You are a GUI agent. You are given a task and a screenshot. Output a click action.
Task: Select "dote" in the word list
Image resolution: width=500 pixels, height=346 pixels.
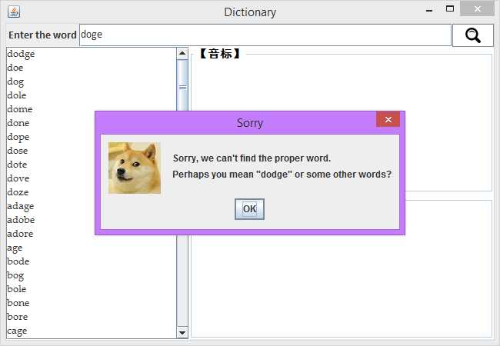[x=51, y=165]
